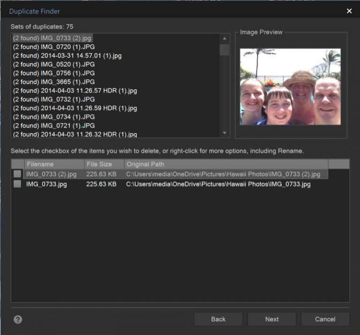
Task: Select the set IMG_0734 (1).JPG
Action: tap(54, 117)
